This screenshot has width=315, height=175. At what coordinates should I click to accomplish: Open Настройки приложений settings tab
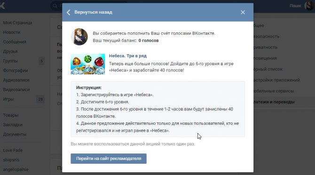pos(276,80)
